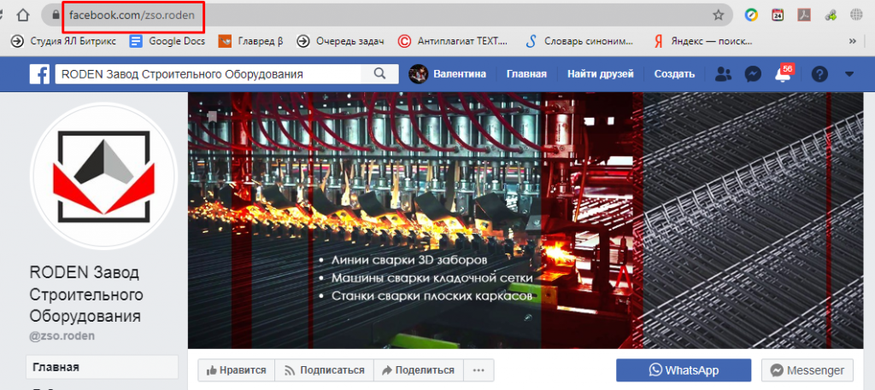Open the Яндекс — поиск bookmark
Image resolution: width=875 pixels, height=390 pixels.
[702, 41]
